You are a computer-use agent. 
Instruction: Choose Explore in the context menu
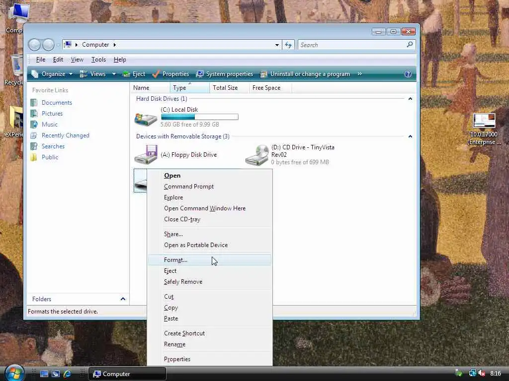210,197
